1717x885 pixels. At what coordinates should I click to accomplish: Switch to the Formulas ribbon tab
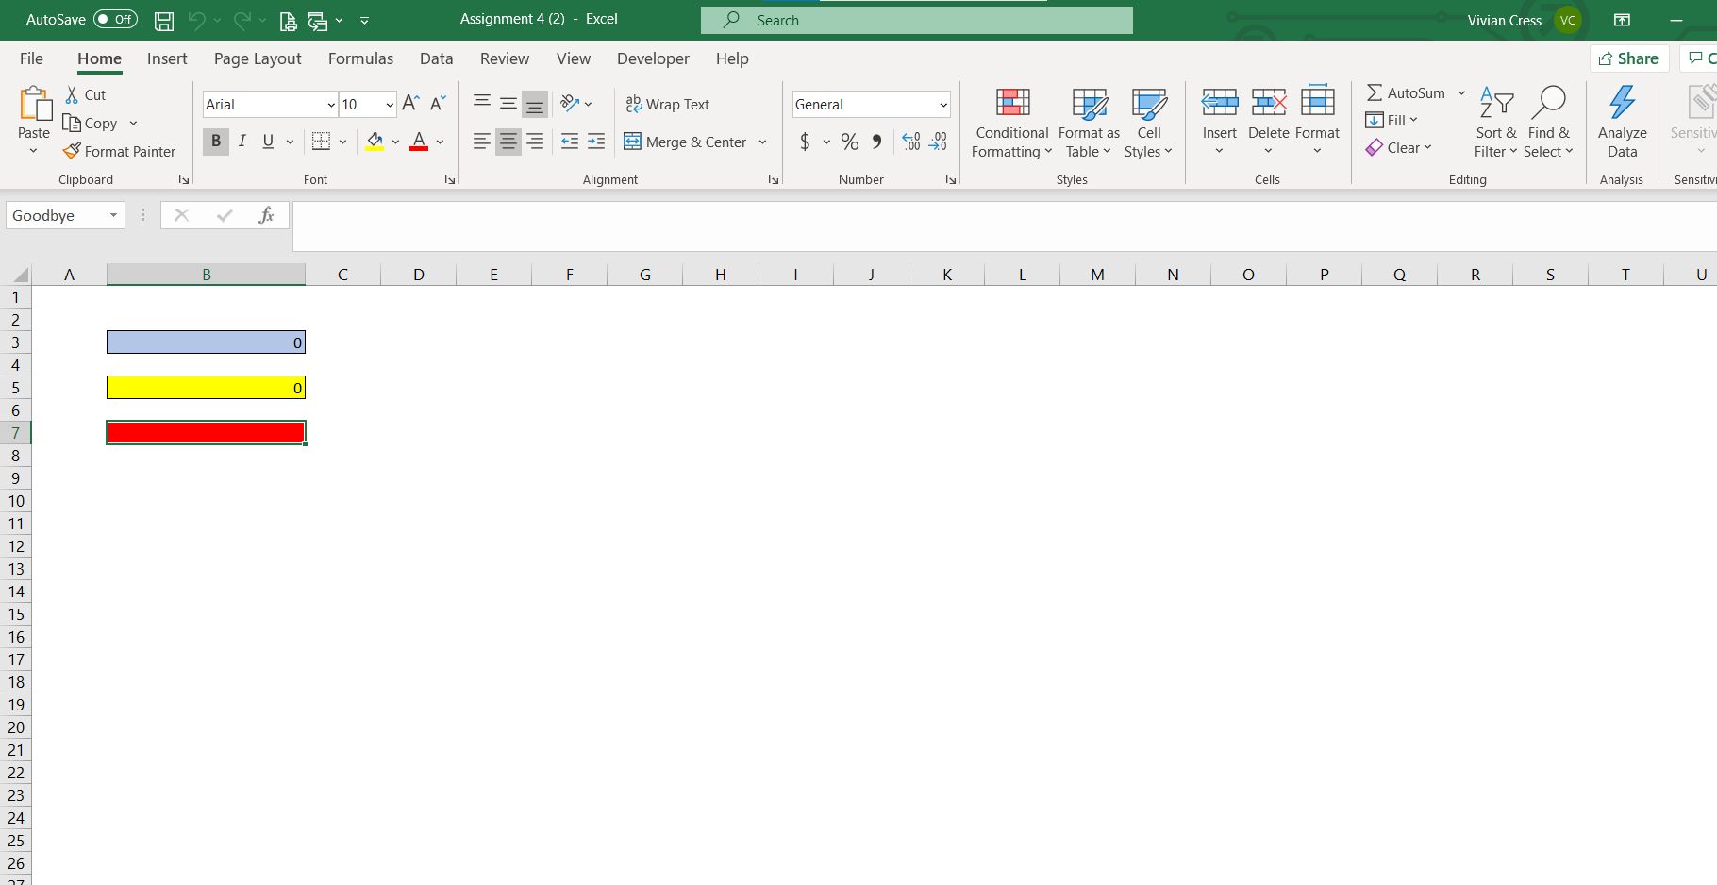[x=359, y=58]
